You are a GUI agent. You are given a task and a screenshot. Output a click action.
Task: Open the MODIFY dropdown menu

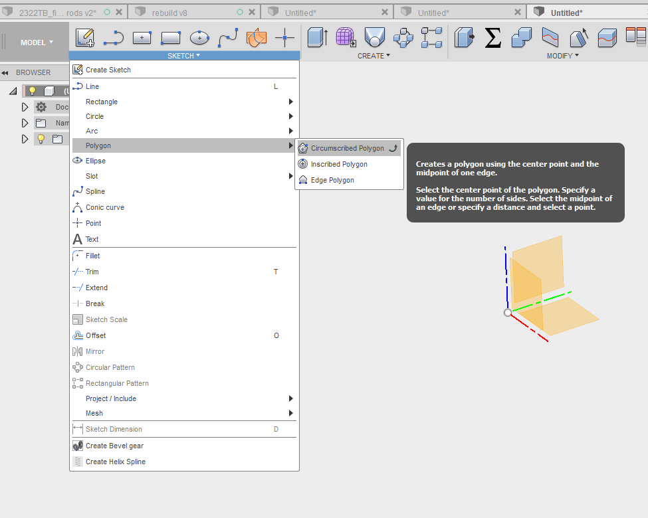click(x=562, y=56)
